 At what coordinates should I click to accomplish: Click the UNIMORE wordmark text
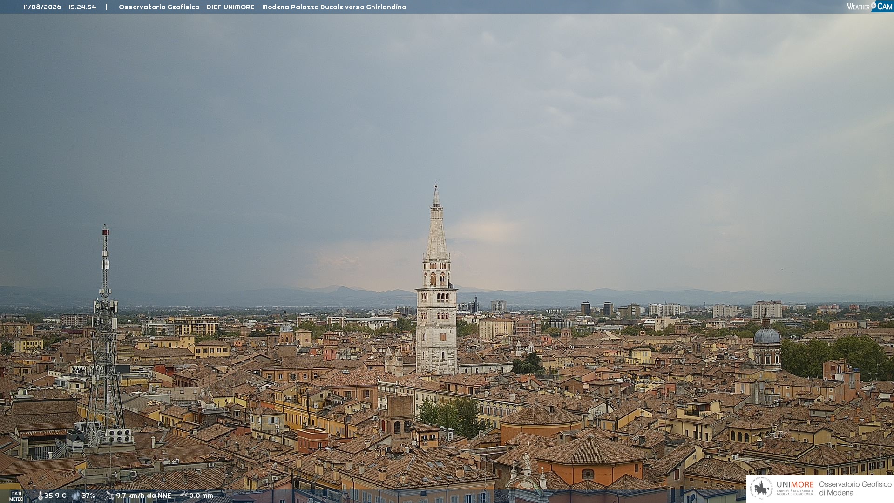(795, 484)
